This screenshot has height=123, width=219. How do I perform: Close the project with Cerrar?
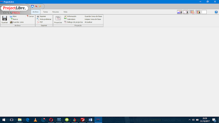tap(30, 16)
